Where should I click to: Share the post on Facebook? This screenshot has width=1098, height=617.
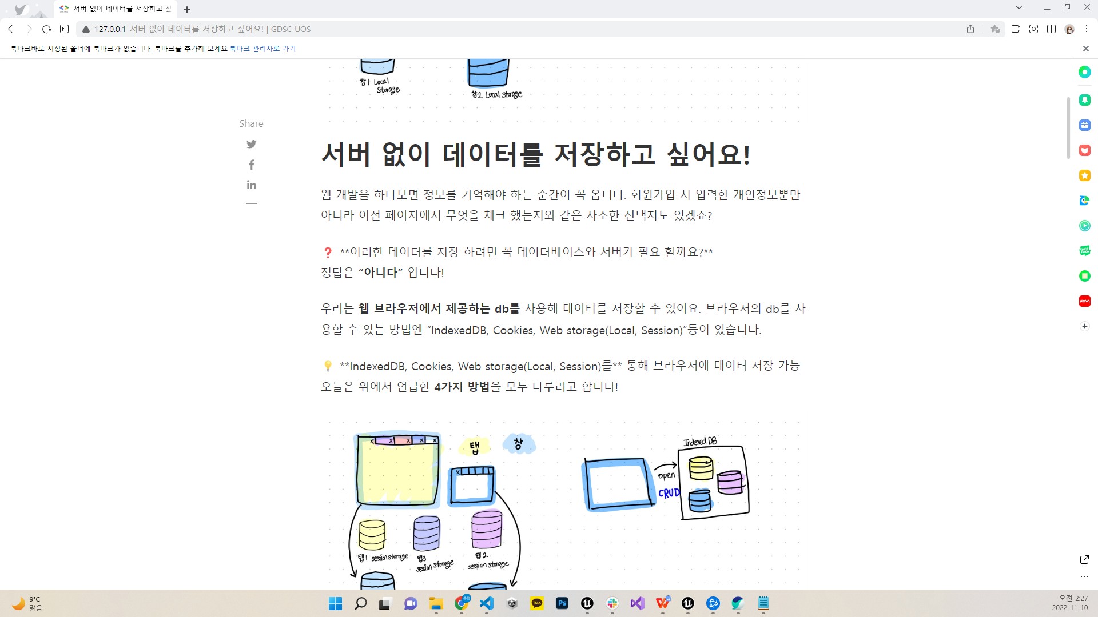251,165
